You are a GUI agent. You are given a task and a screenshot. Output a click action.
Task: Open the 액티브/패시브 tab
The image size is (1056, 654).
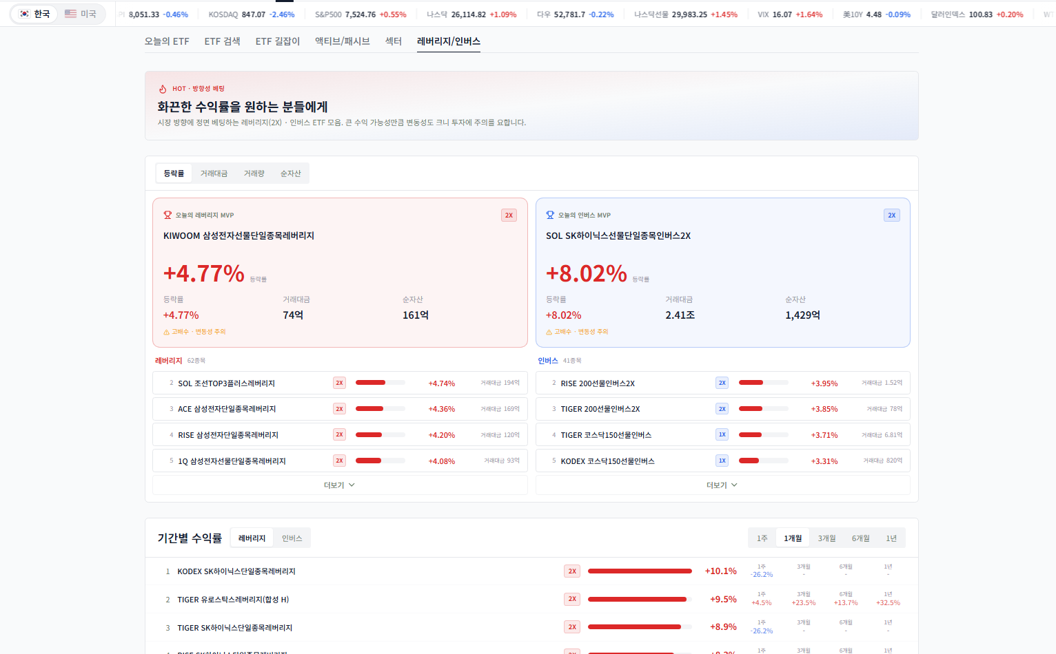[343, 41]
